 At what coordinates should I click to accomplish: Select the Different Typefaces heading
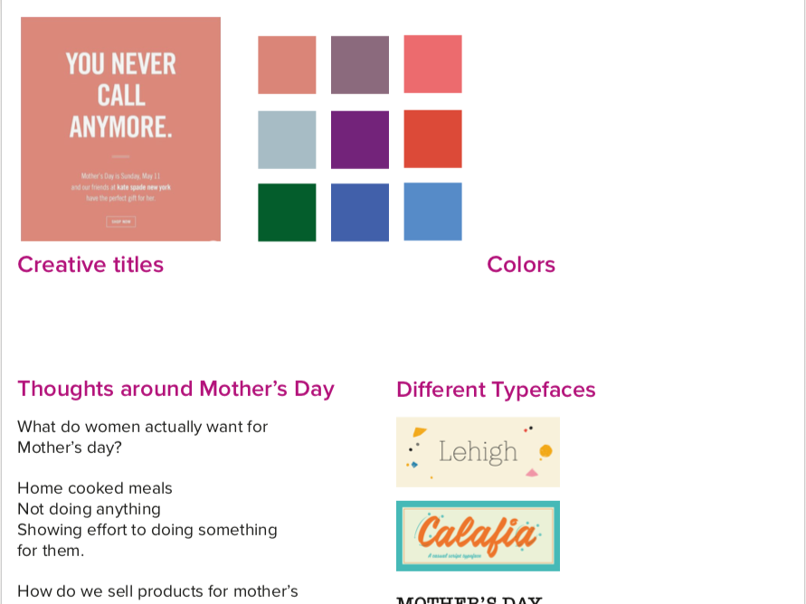496,390
